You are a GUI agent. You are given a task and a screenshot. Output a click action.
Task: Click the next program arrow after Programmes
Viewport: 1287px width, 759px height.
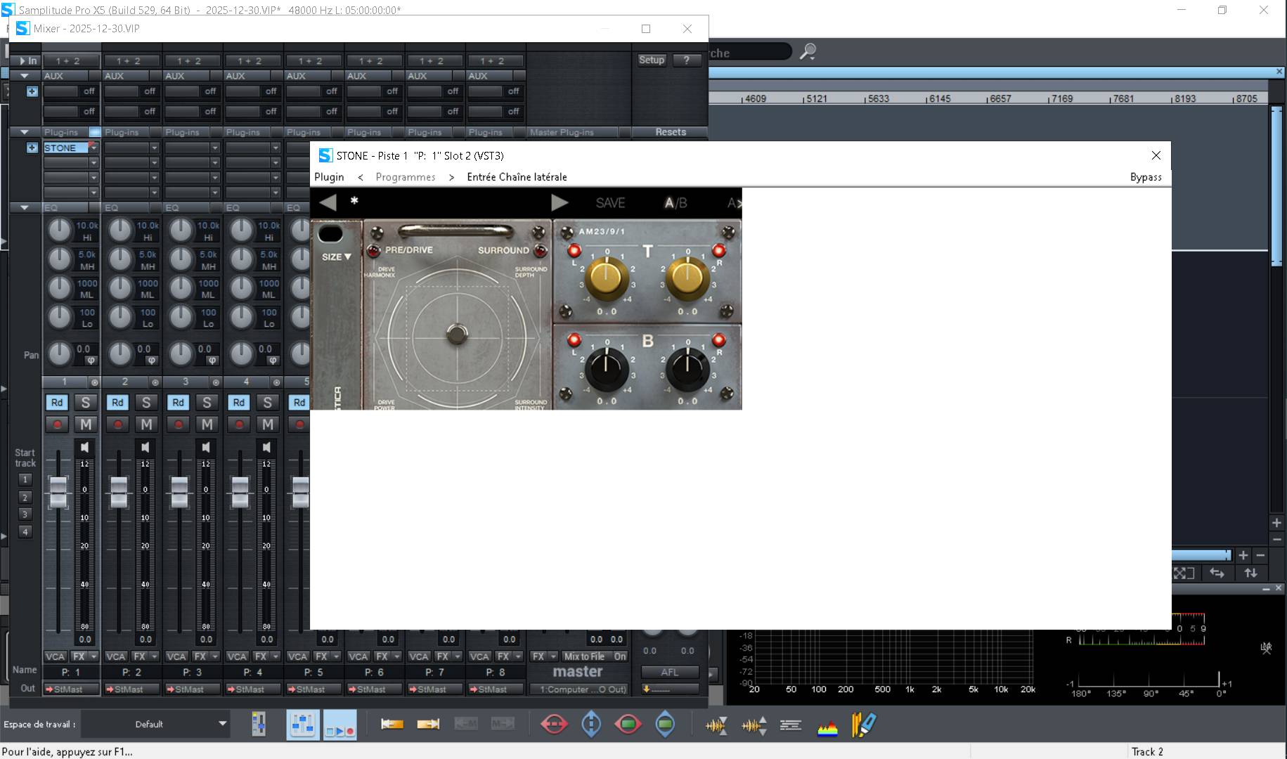(451, 177)
